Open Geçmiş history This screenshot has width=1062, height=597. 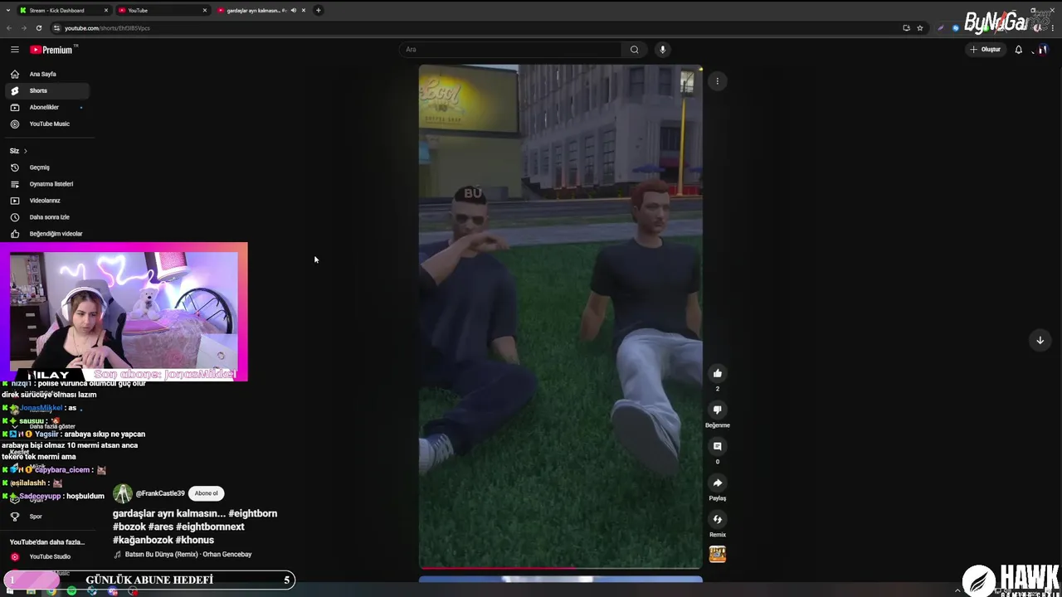point(47,167)
